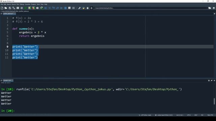Click the print("Wetter") on line 12
This screenshot has height=121, width=216.
click(x=25, y=57)
